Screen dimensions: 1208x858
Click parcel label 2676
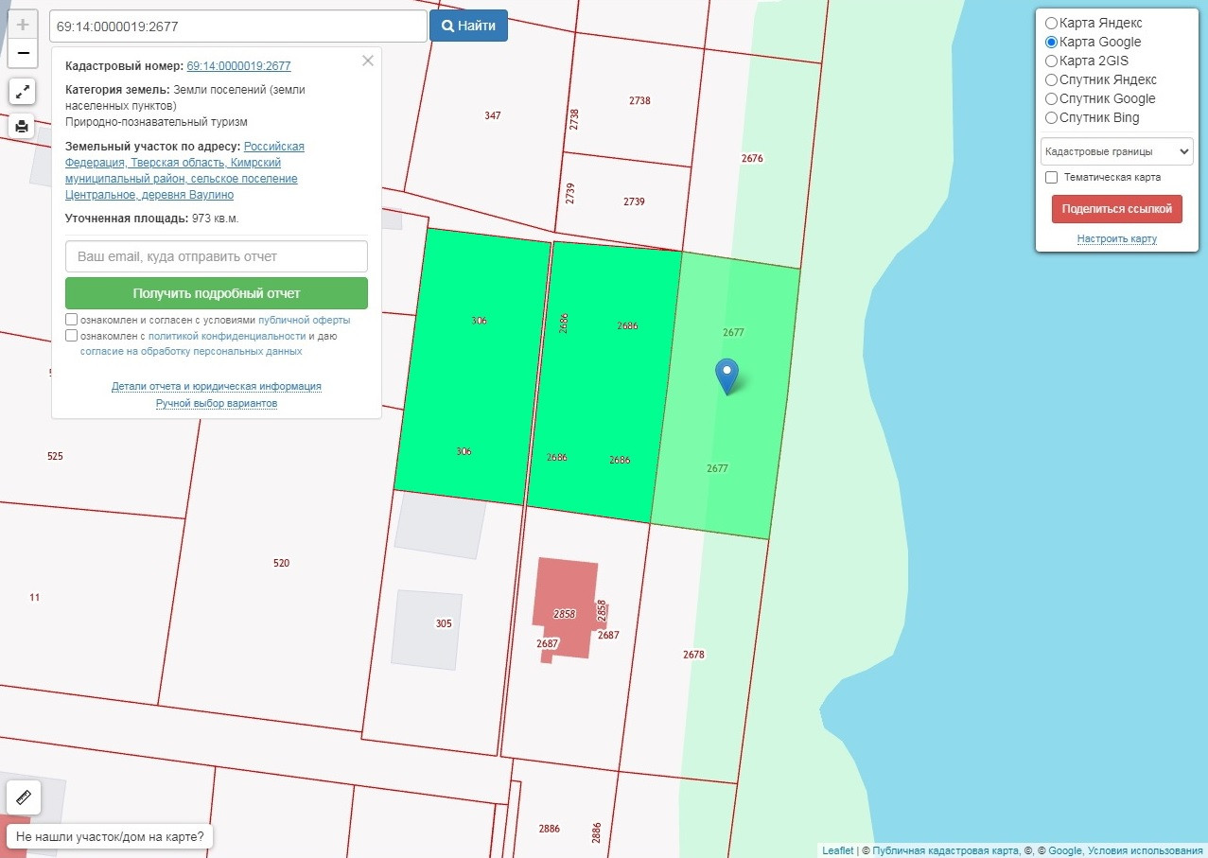(752, 158)
